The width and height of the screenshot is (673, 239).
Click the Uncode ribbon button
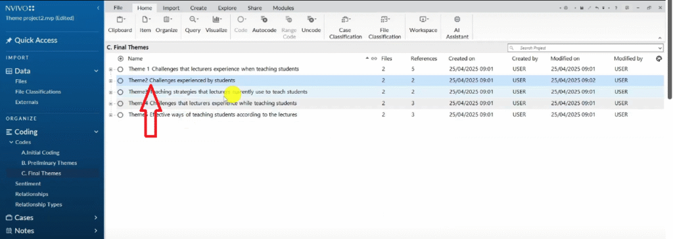311,25
